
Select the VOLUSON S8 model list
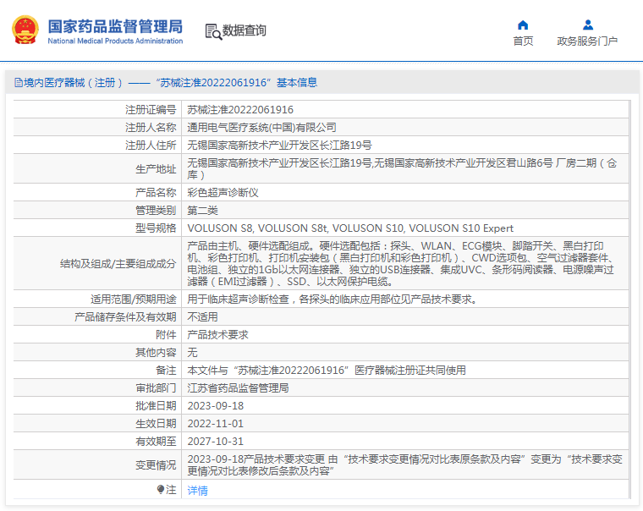350,228
